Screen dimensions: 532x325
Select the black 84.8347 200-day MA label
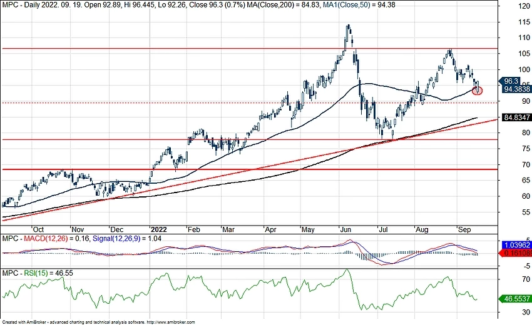[x=516, y=117]
